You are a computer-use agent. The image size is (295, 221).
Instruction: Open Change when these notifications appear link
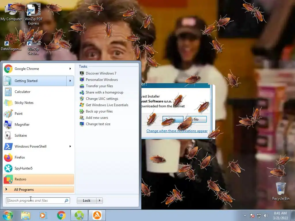click(x=177, y=131)
